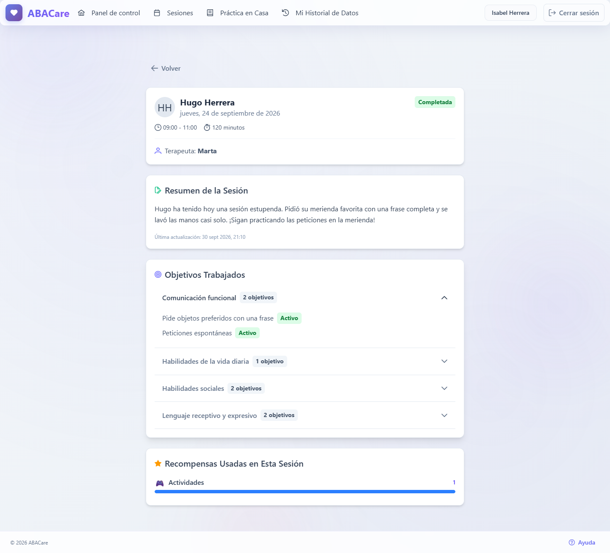The image size is (610, 553).
Task: Expand the Habilidades sociales chevron
Action: pos(444,388)
